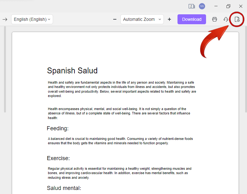Click the right vertical scrollbar thumb
247x194 pixels.
(x=246, y=69)
